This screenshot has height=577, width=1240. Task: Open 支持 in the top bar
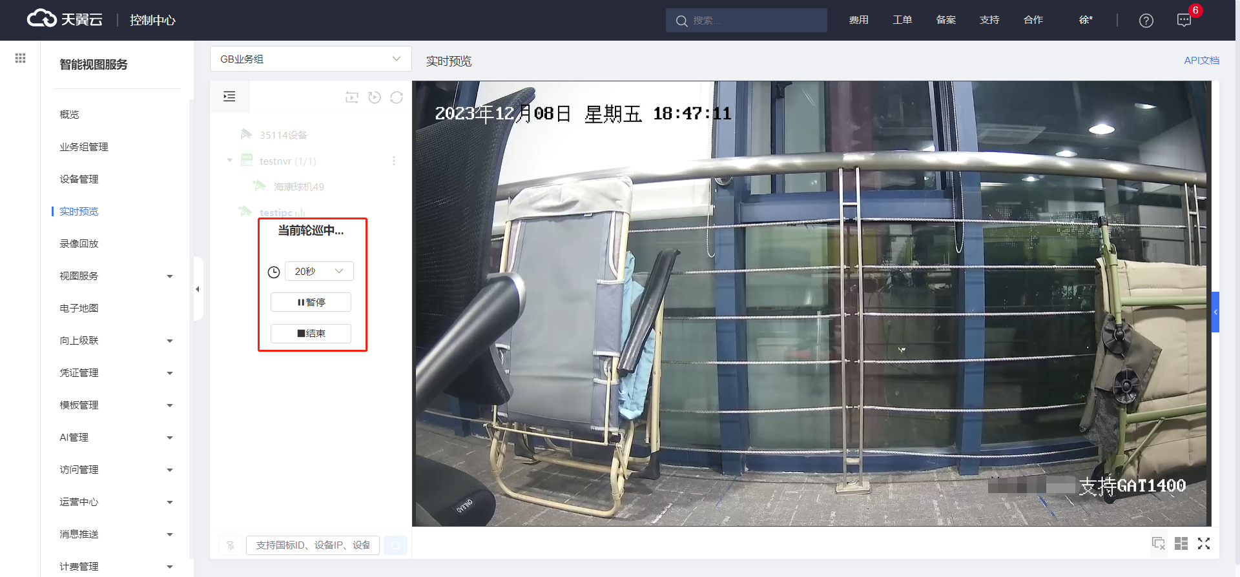989,20
